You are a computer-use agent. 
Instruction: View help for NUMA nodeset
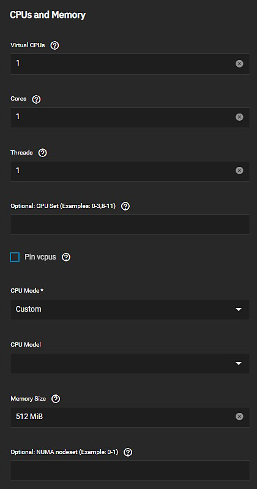tap(128, 452)
